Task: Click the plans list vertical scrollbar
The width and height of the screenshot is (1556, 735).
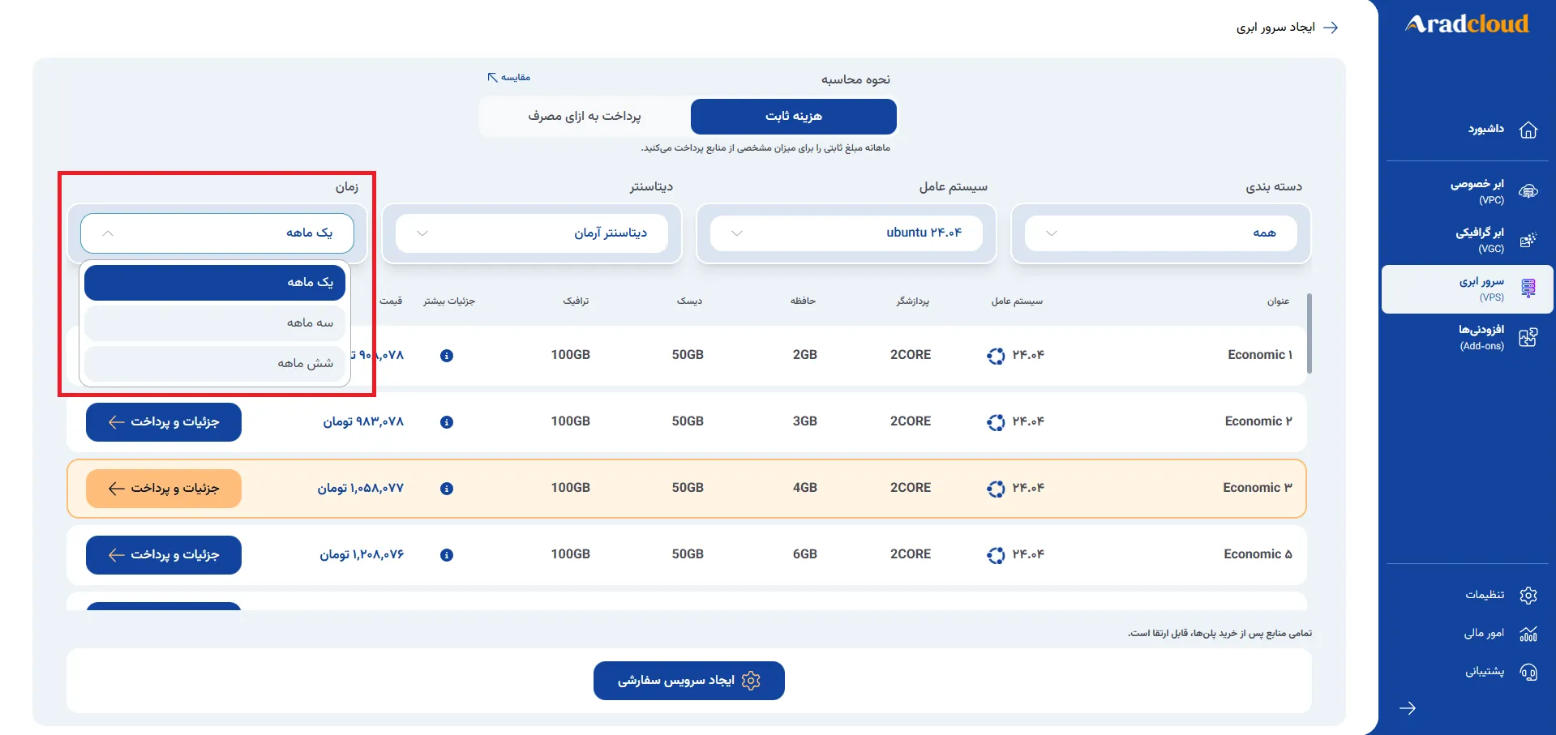Action: (1310, 334)
